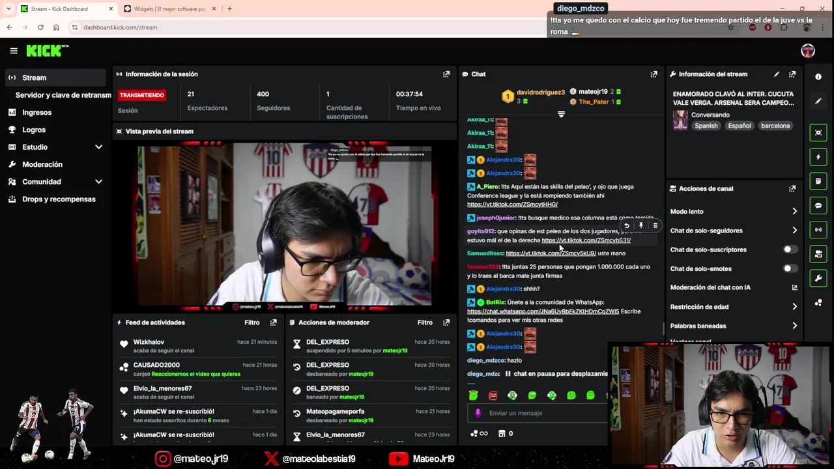Open A_Piero's TikTok link

512,205
